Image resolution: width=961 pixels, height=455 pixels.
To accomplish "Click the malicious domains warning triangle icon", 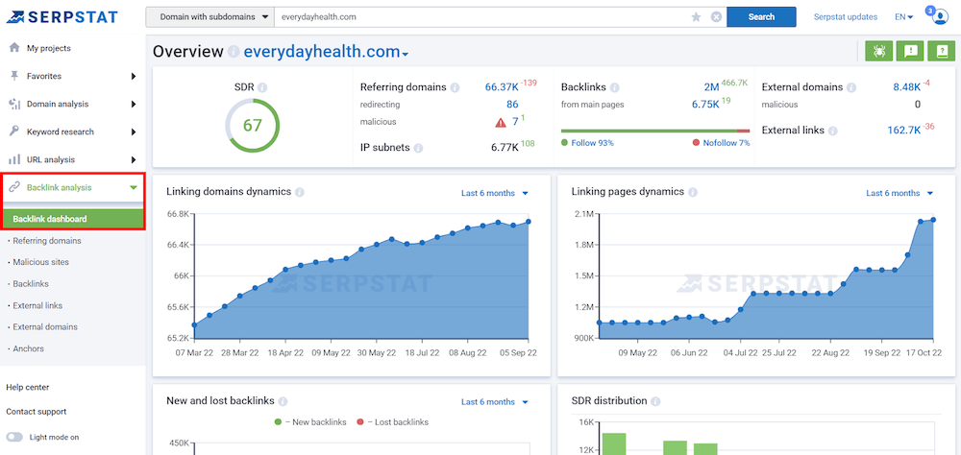I will pos(500,122).
